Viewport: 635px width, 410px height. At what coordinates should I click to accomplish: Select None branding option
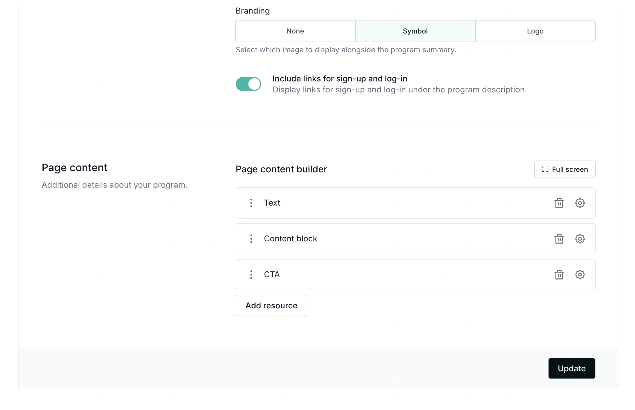tap(295, 31)
